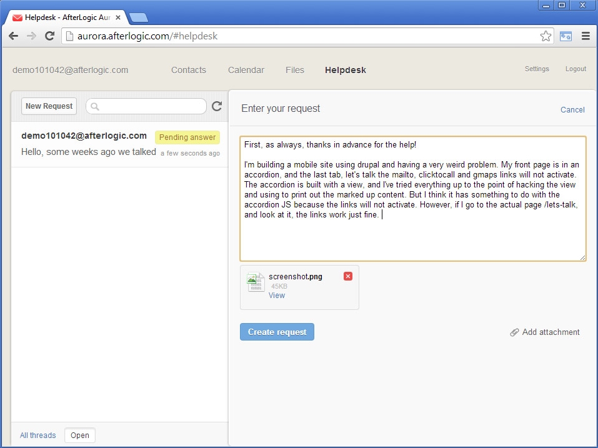Click Logout
598x448 pixels.
(576, 69)
